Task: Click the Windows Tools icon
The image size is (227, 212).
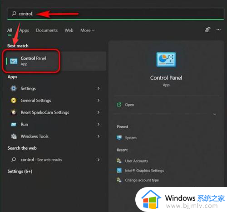Action: (x=14, y=136)
